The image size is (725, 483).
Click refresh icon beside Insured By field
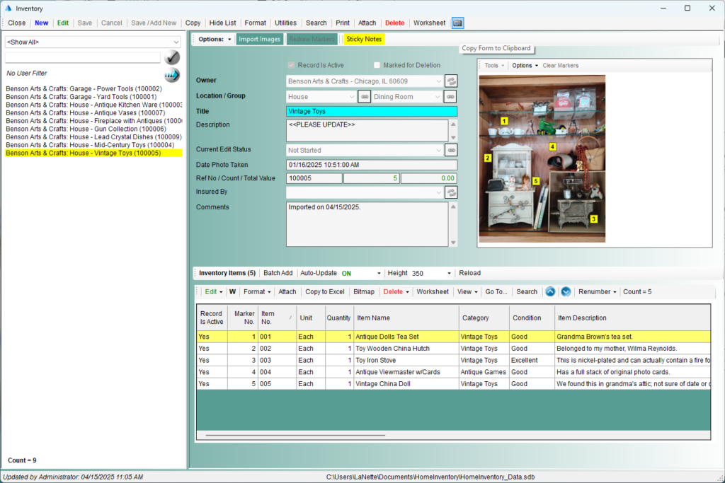click(451, 192)
